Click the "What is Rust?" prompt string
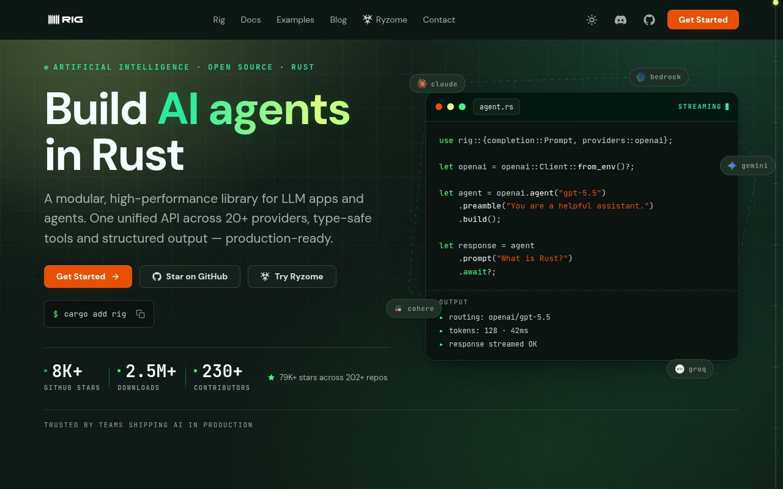 pyautogui.click(x=532, y=259)
